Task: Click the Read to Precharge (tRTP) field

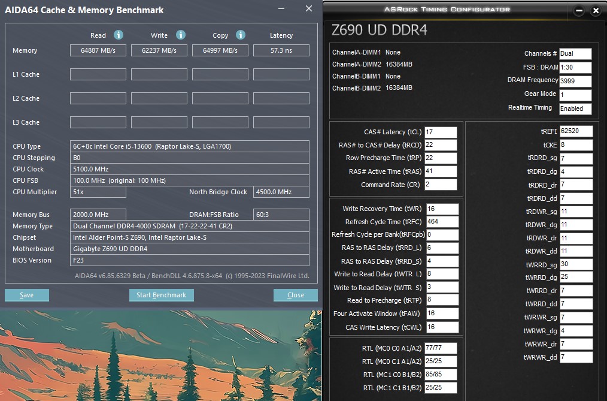Action: coord(442,300)
